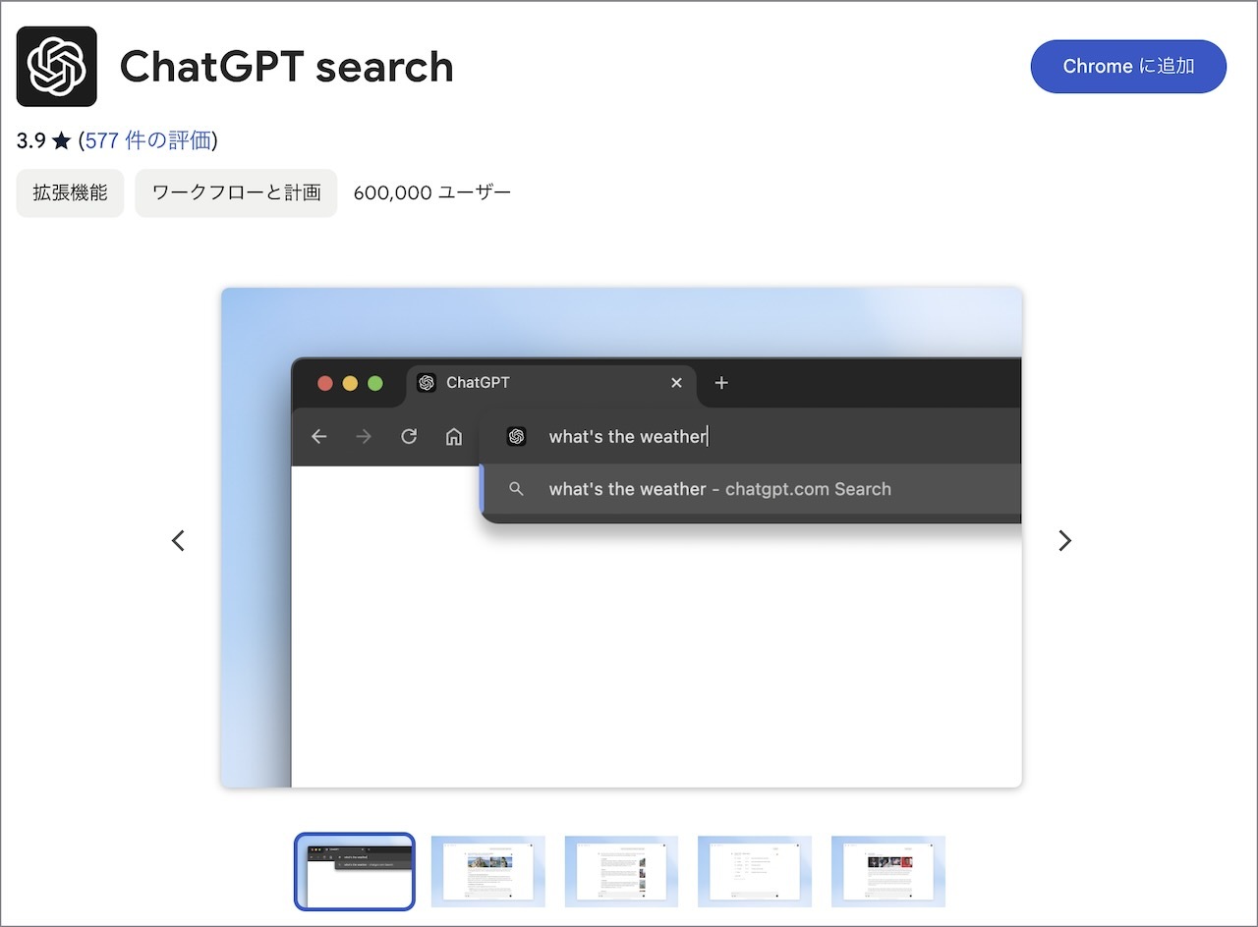Select the third screenshot thumbnail
This screenshot has width=1258, height=927.
pos(621,872)
